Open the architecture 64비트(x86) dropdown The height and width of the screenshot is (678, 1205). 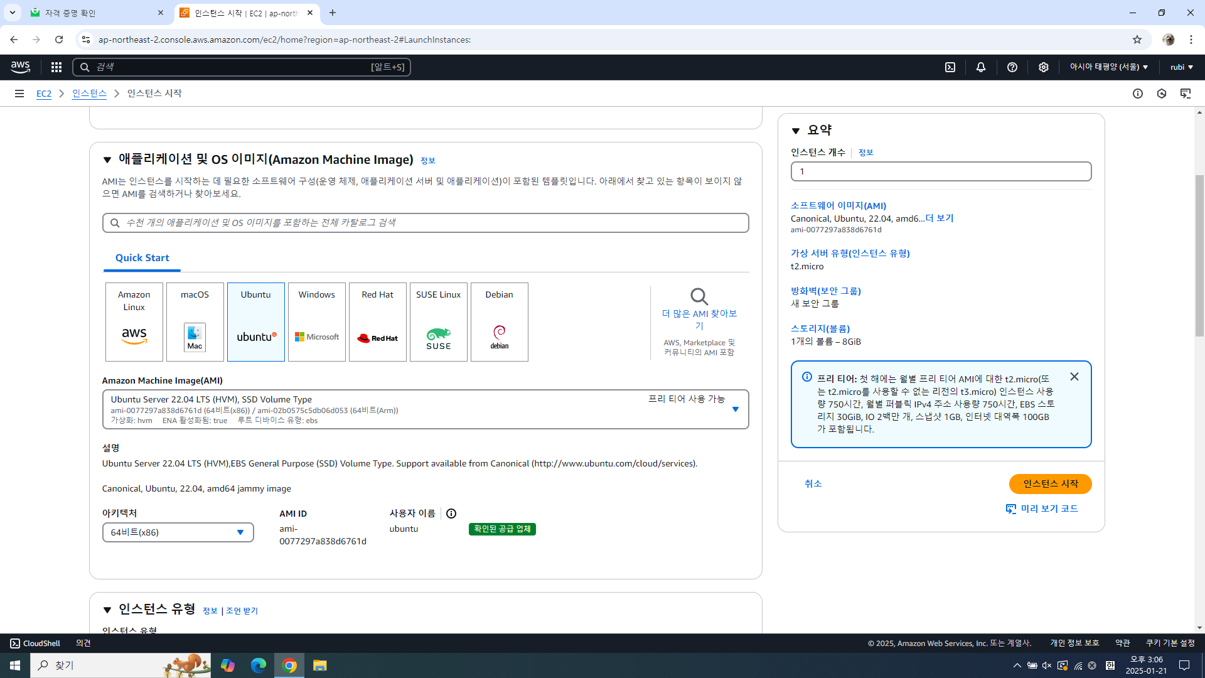pyautogui.click(x=178, y=532)
